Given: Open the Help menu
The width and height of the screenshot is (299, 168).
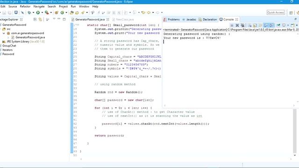Looking at the screenshot, I should [x=95, y=7].
